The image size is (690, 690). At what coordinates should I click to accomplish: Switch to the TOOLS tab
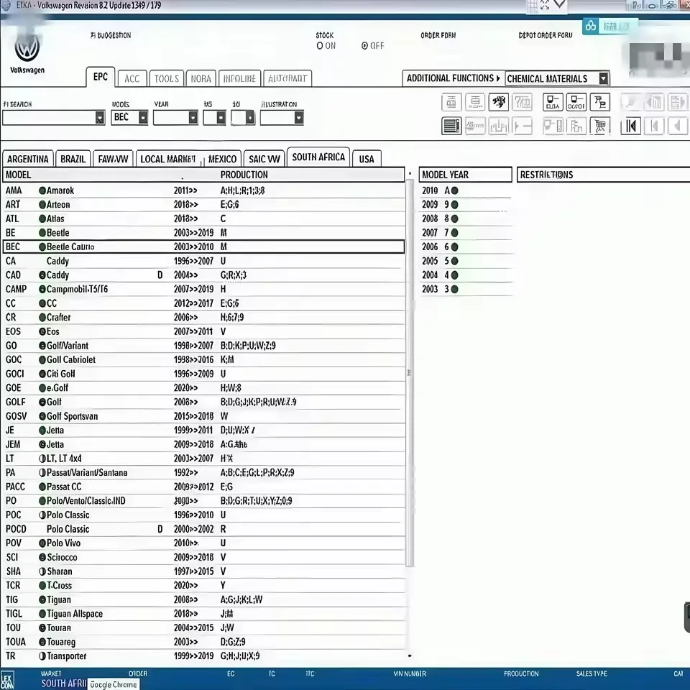pos(166,78)
